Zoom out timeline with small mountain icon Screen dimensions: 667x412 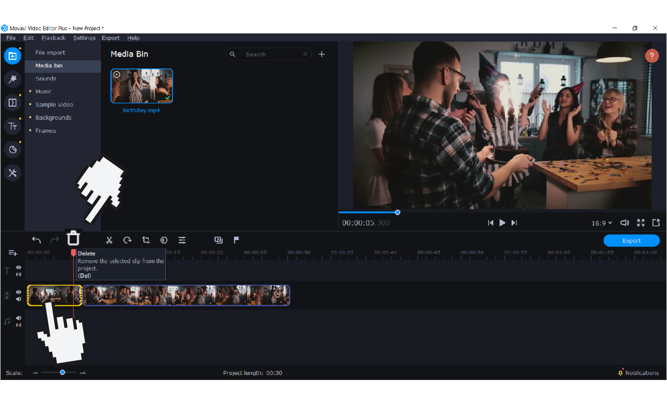click(x=35, y=373)
